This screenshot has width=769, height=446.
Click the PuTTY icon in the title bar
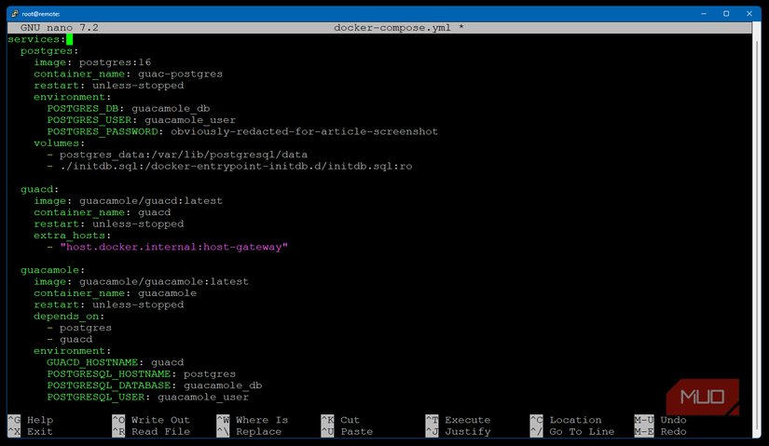[x=15, y=14]
